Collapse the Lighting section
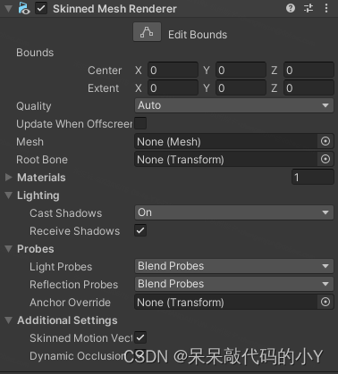This screenshot has width=338, height=374. 9,195
